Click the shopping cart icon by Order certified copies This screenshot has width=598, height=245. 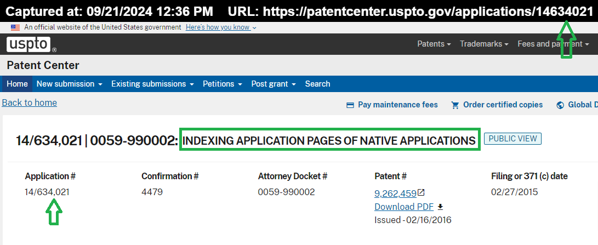tap(455, 105)
